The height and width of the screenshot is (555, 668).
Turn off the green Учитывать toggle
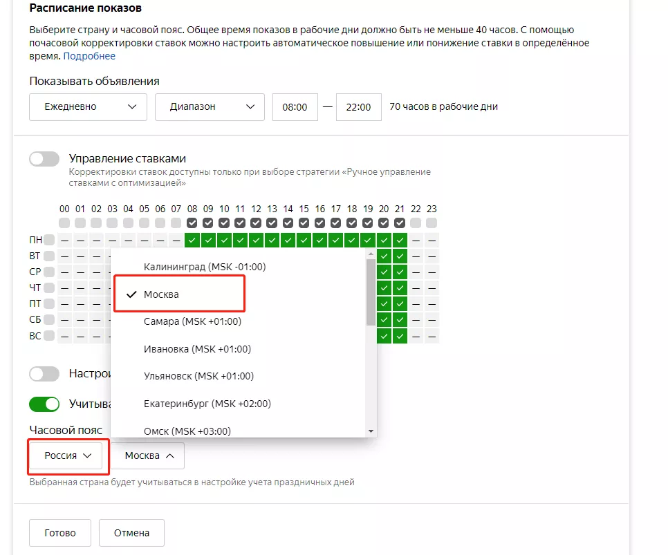[x=44, y=404]
